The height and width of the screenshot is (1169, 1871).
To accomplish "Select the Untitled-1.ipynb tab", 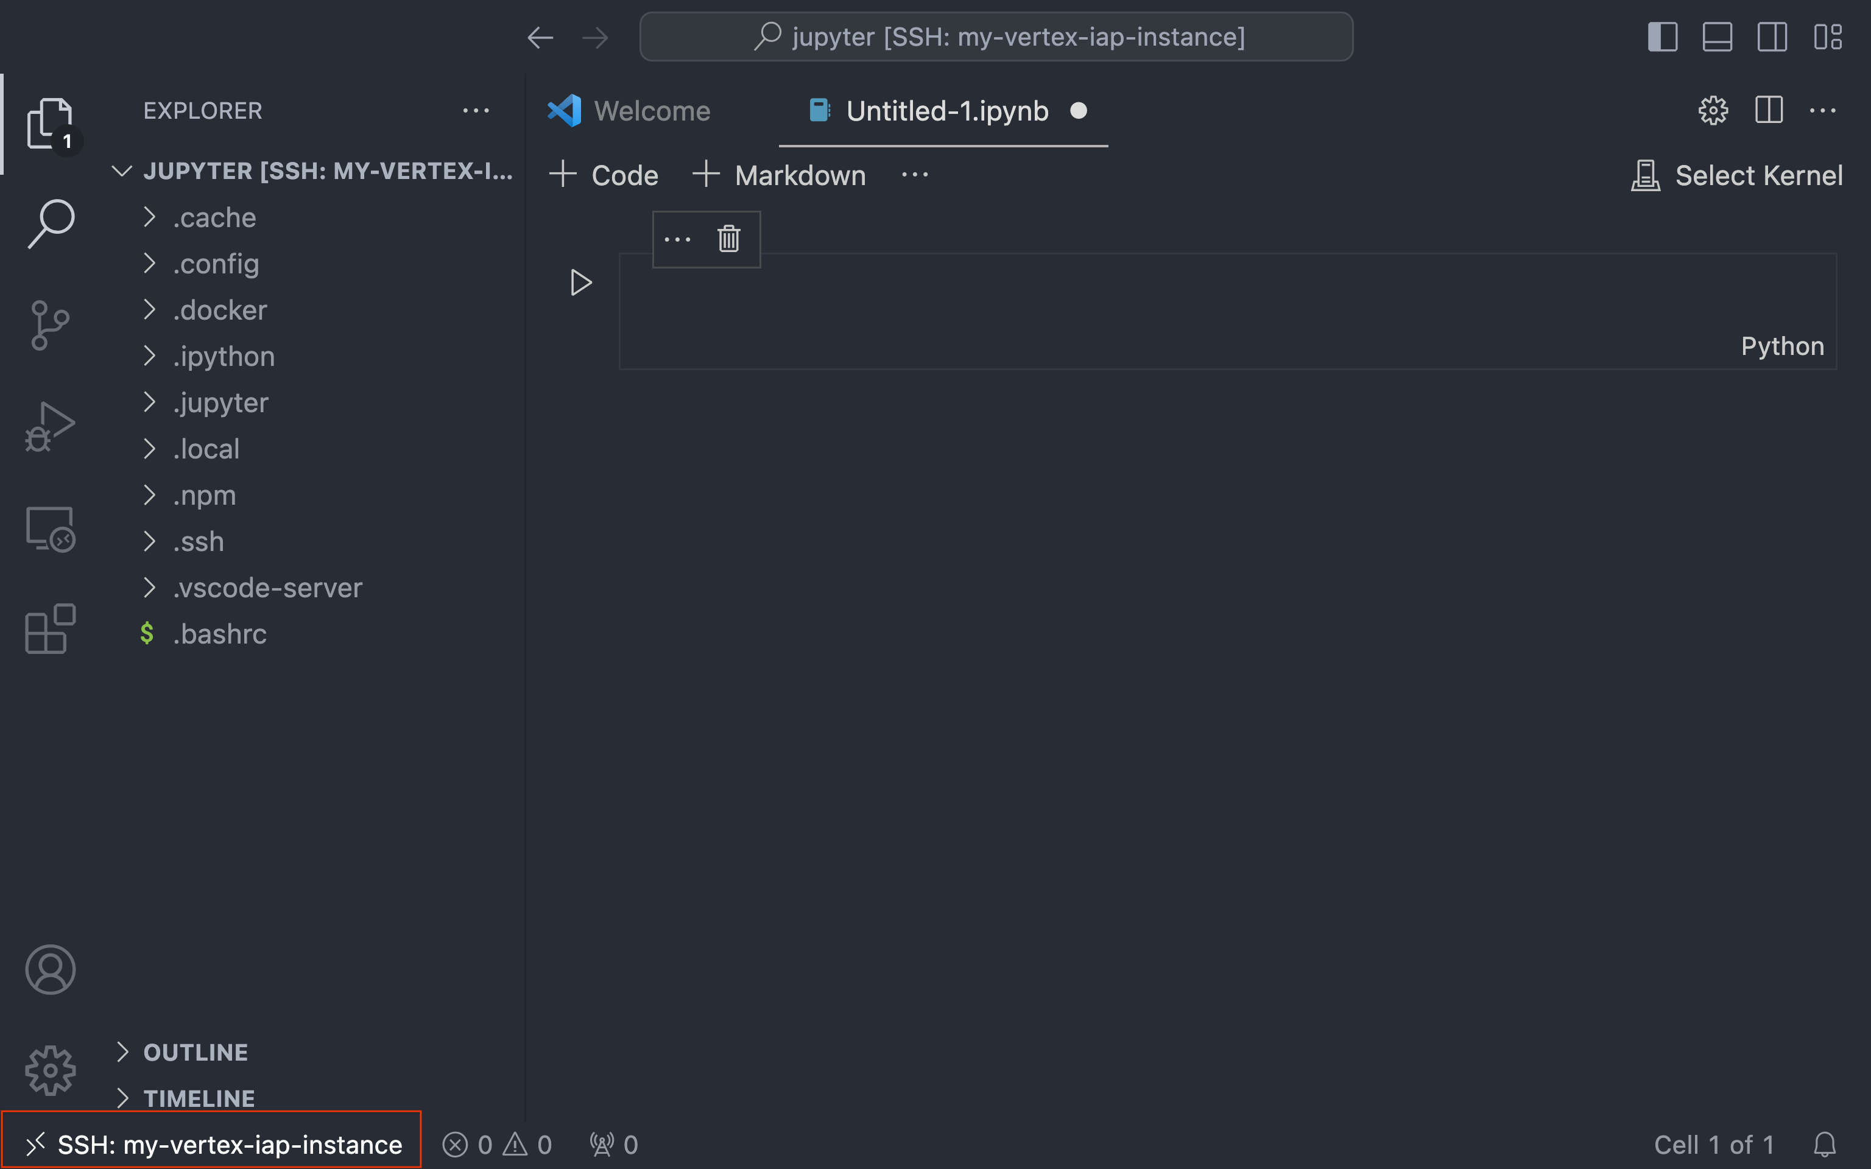I will (x=946, y=111).
